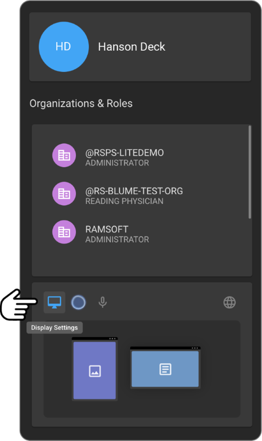Image resolution: width=262 pixels, height=441 pixels.
Task: Click three-dot menu on landscape monitor
Action: pyautogui.click(x=195, y=348)
